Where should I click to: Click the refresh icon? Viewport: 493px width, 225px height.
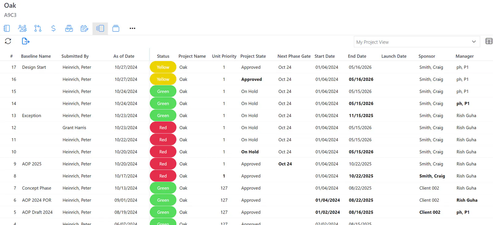(x=8, y=41)
